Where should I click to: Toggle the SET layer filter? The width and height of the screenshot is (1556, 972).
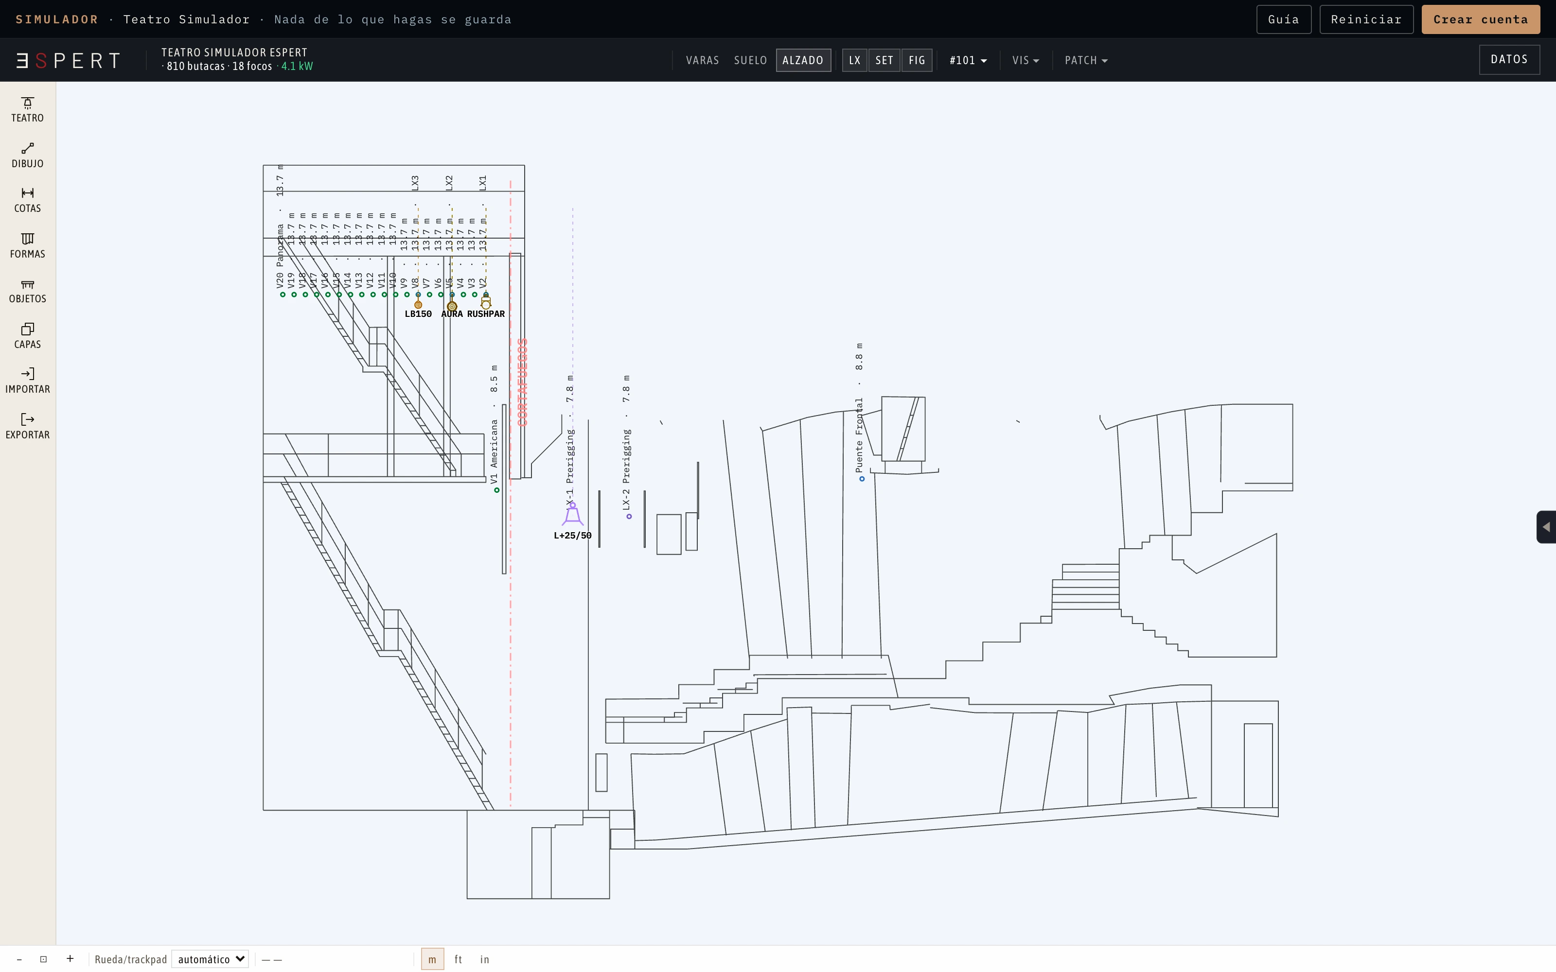(x=884, y=60)
